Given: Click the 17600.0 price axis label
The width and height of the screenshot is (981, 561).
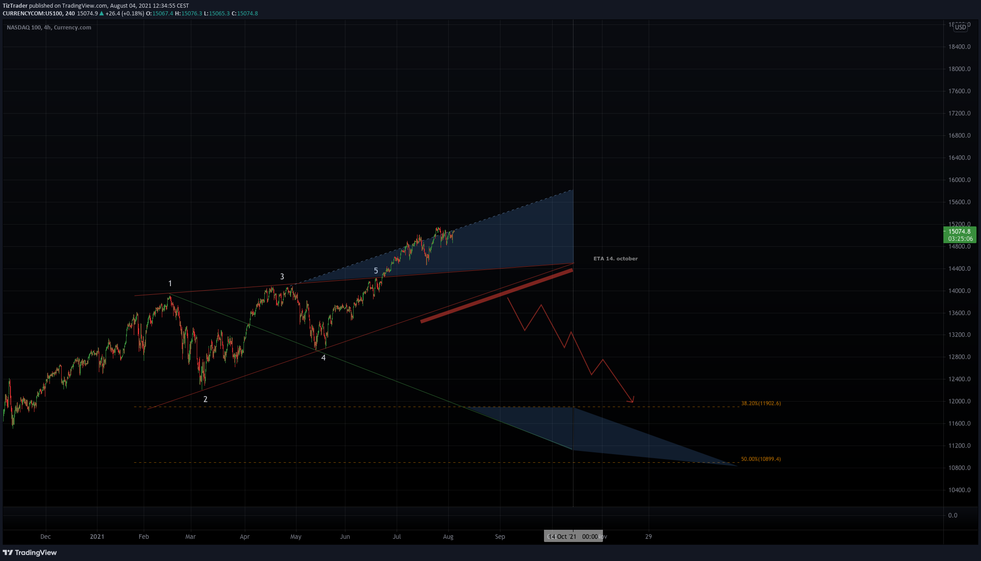Looking at the screenshot, I should (x=959, y=91).
